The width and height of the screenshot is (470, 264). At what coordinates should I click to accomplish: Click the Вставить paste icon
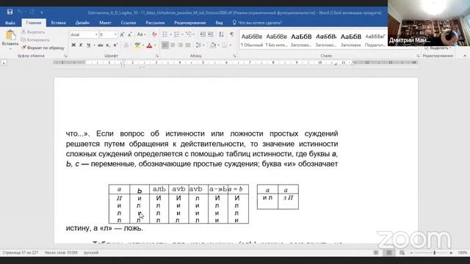pos(10,35)
